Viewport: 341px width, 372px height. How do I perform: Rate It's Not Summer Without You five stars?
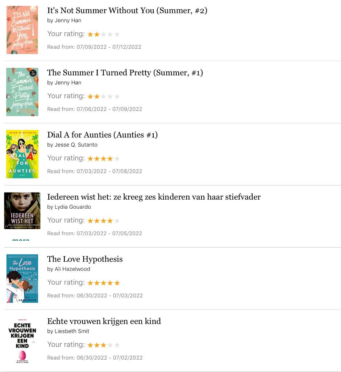[x=117, y=34]
